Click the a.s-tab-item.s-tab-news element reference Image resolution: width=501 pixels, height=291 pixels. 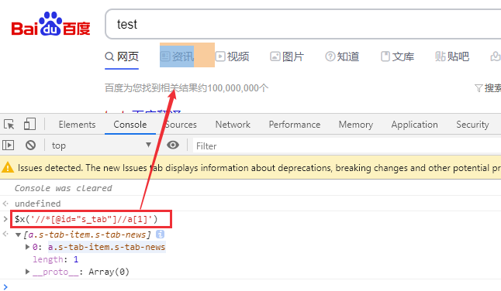(107, 247)
